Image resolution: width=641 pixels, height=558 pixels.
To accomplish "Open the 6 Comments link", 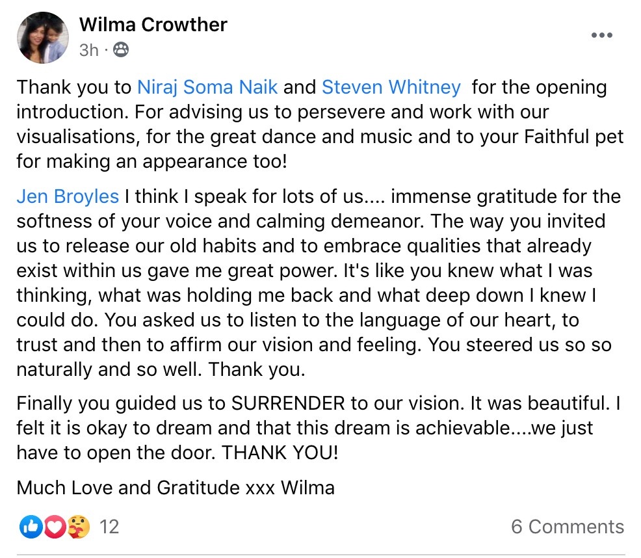I will point(567,526).
